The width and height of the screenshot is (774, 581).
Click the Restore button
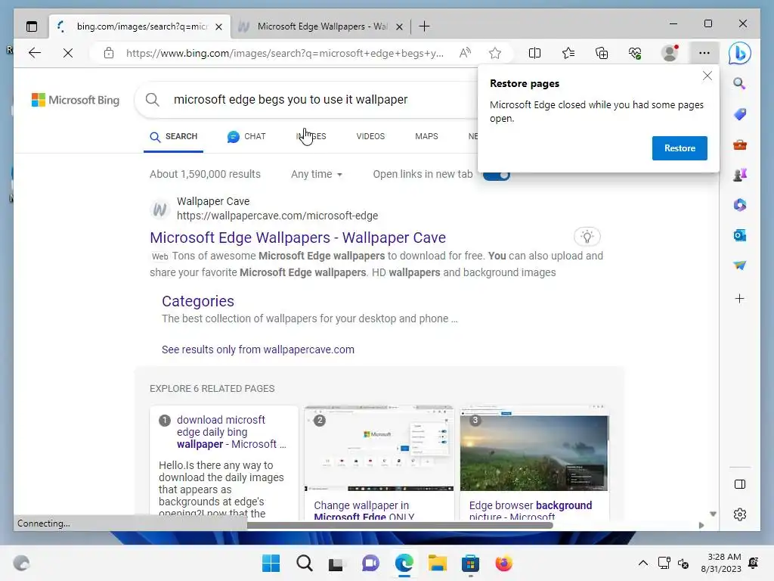coord(680,148)
